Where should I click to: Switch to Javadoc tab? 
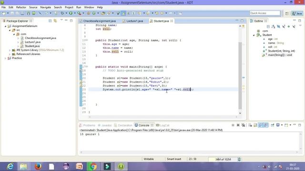[x=105, y=125]
